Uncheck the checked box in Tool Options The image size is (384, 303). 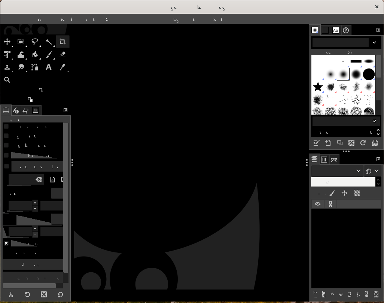pyautogui.click(x=6, y=243)
